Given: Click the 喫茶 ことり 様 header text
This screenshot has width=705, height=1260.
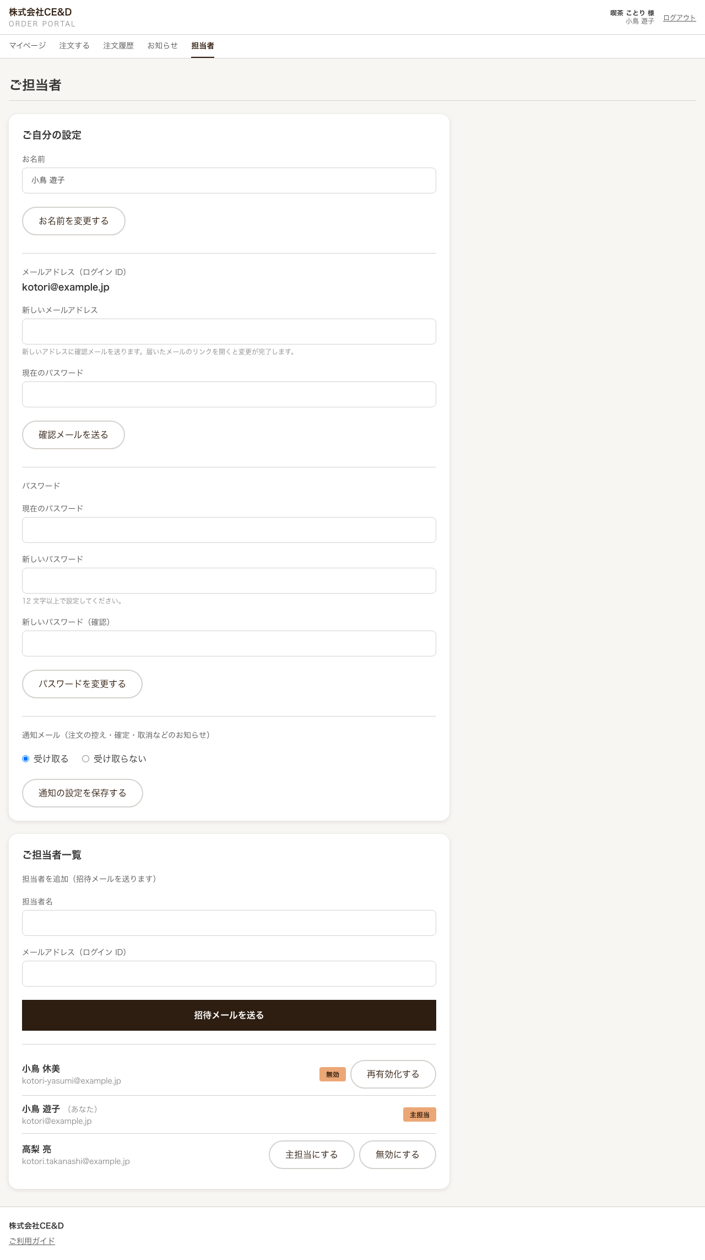Looking at the screenshot, I should (632, 13).
